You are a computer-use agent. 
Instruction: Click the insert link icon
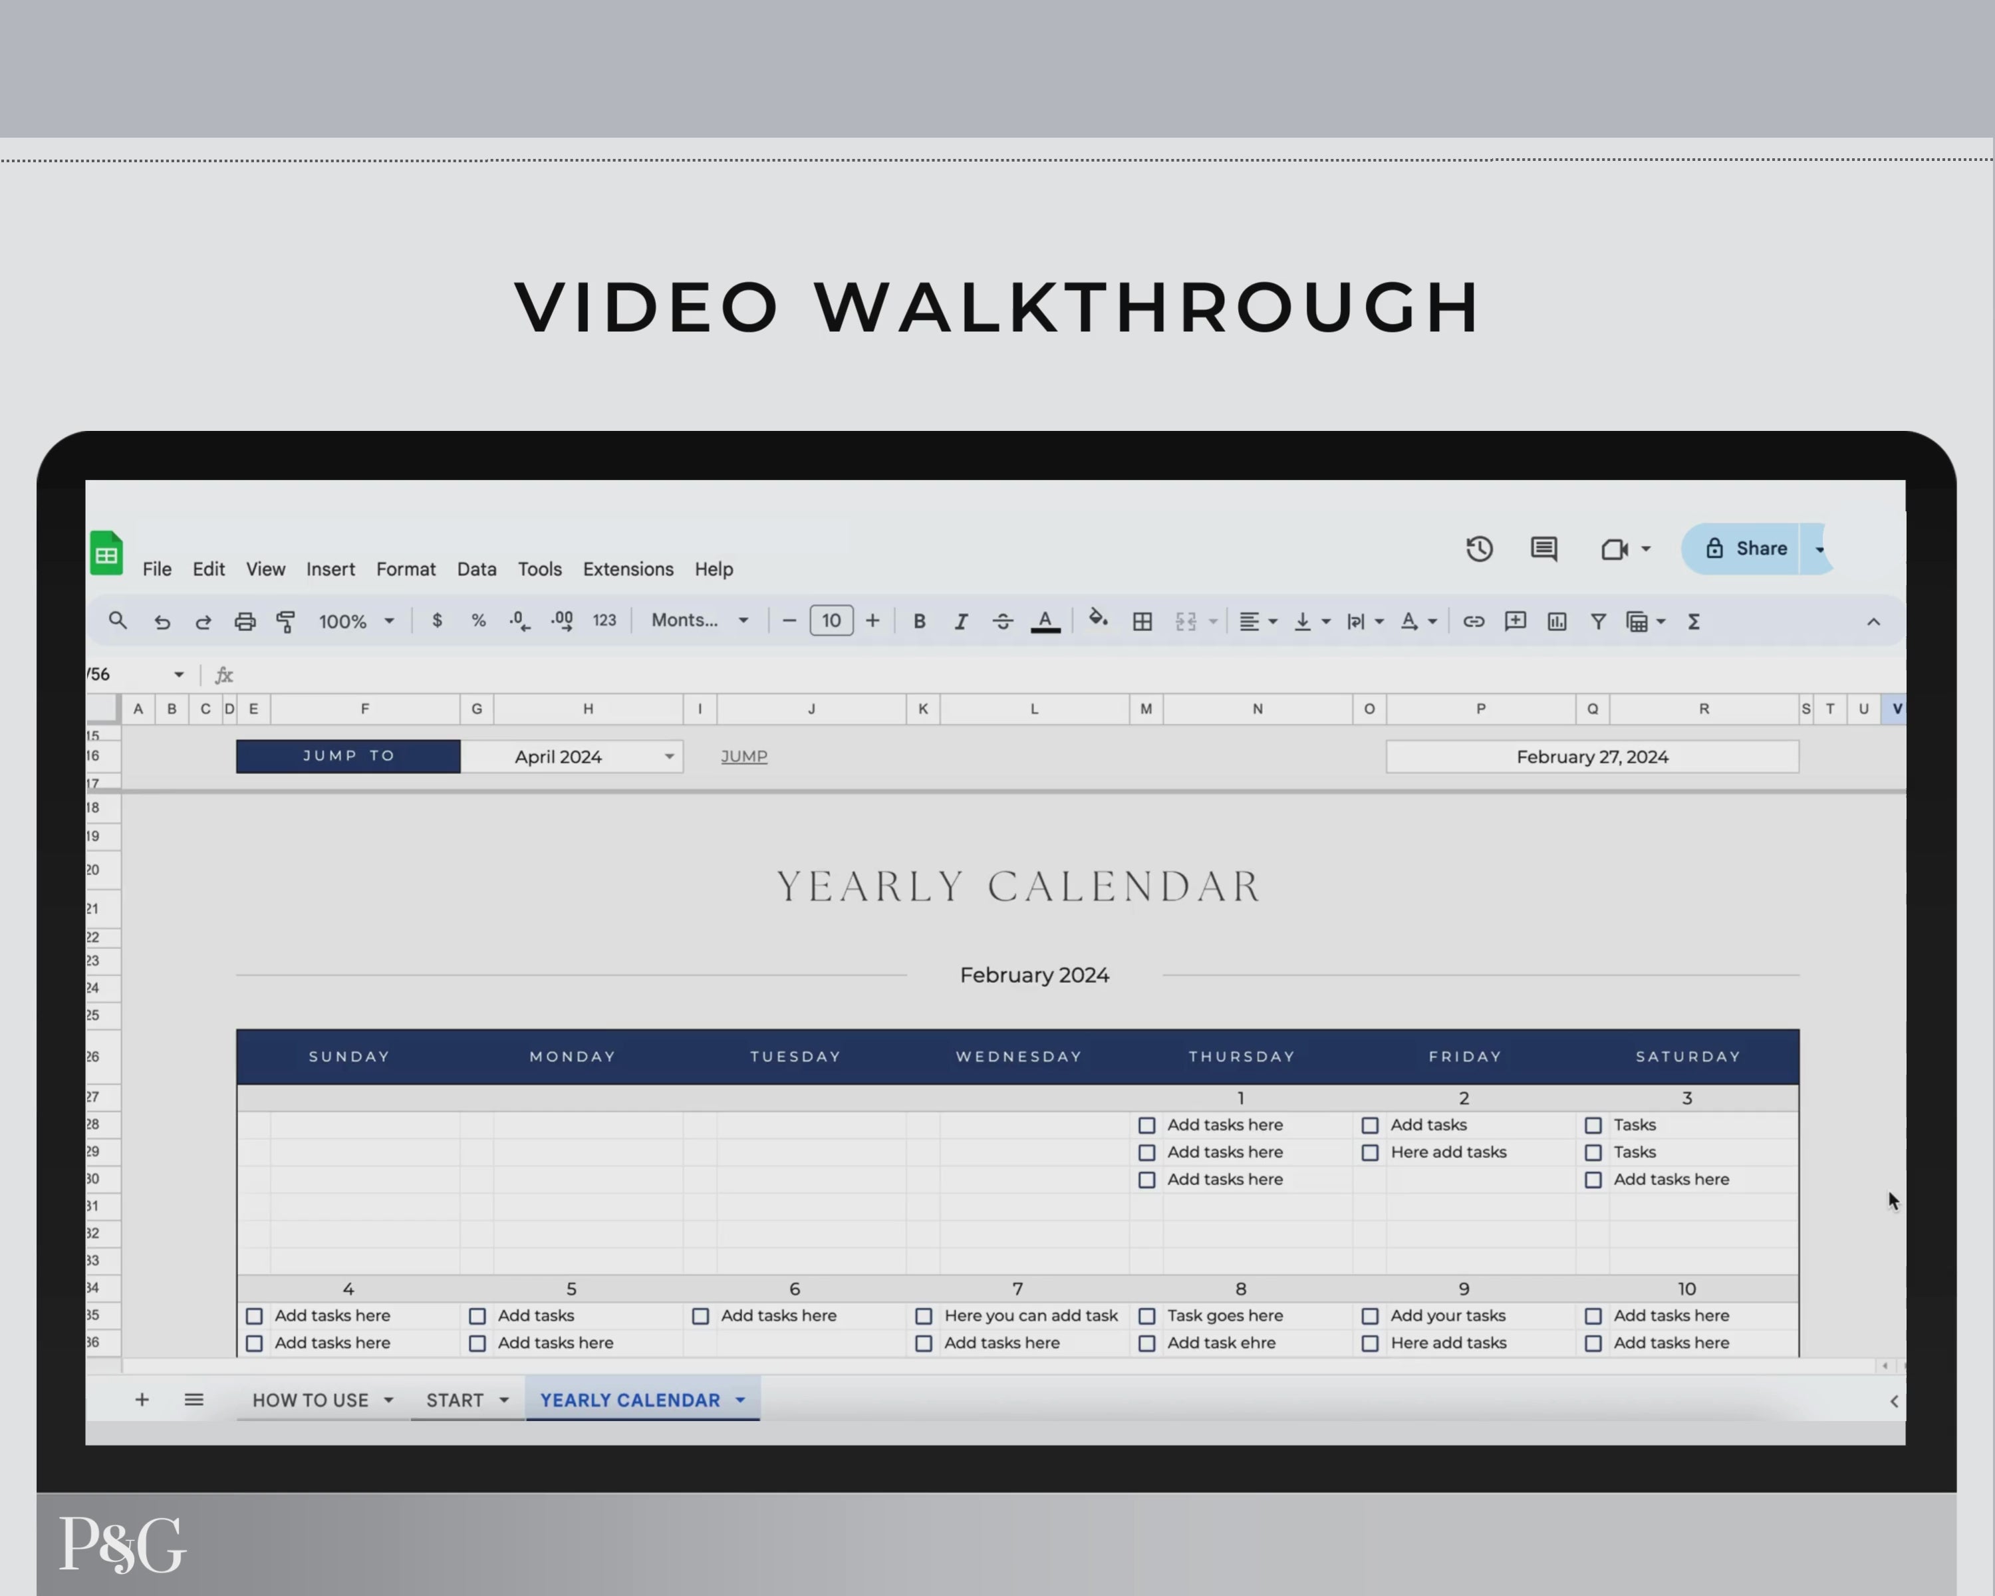1473,622
